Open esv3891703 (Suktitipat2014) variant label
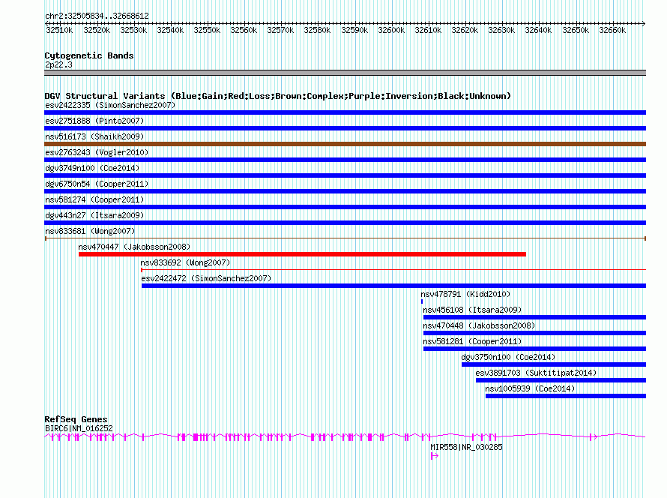The width and height of the screenshot is (667, 498). click(x=536, y=373)
